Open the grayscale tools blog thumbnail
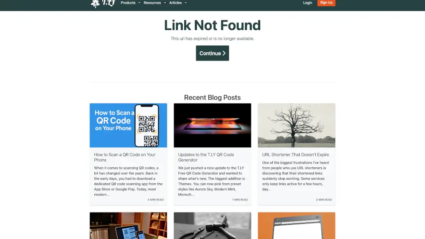The height and width of the screenshot is (239, 425). 212,225
